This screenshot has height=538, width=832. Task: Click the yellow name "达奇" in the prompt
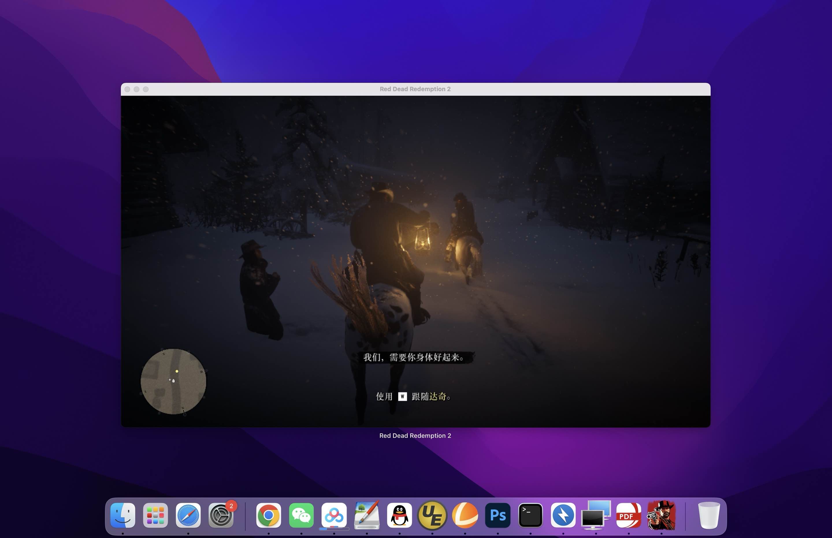[438, 396]
